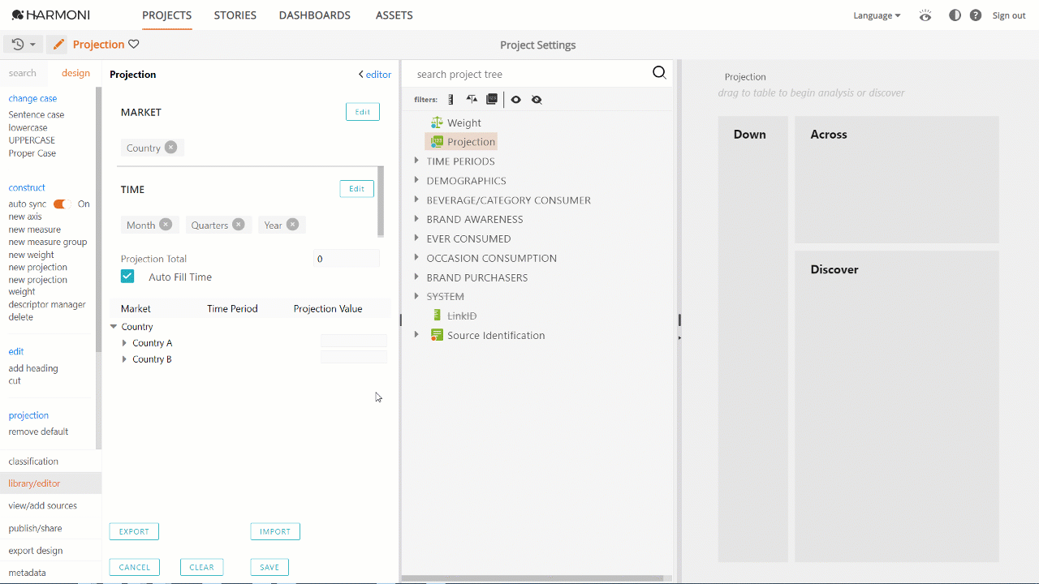Click the weight scale filter icon
1039x584 pixels.
click(x=472, y=100)
